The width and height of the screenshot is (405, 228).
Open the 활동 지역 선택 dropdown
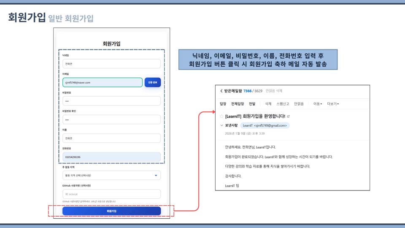111,175
